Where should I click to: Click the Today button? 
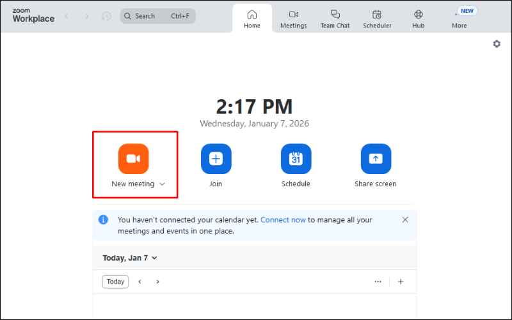pyautogui.click(x=115, y=282)
